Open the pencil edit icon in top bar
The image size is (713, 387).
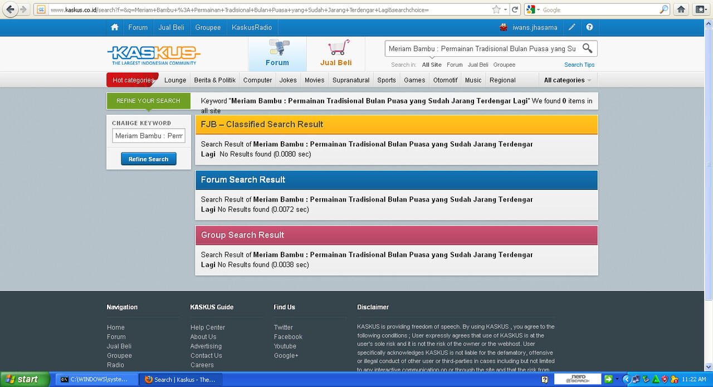tap(572, 27)
